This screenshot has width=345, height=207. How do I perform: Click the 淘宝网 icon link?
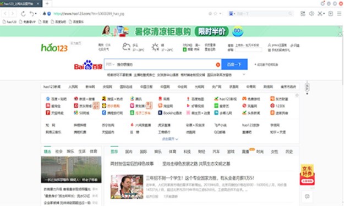click(x=160, y=106)
